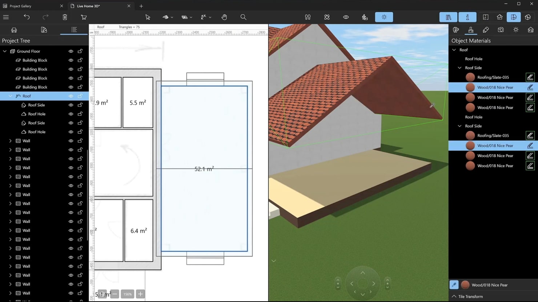
Task: Switch to Project Tree list tab
Action: [x=74, y=30]
